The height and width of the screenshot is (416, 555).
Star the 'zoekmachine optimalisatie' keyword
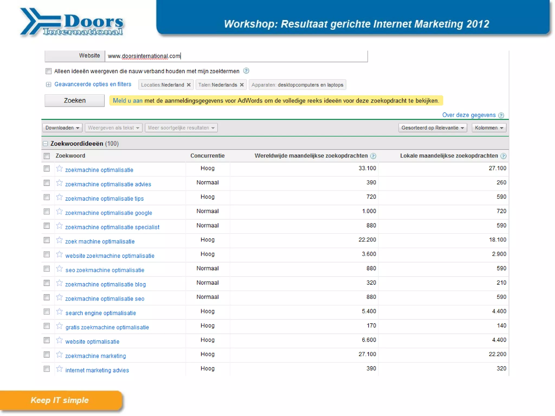[59, 169]
